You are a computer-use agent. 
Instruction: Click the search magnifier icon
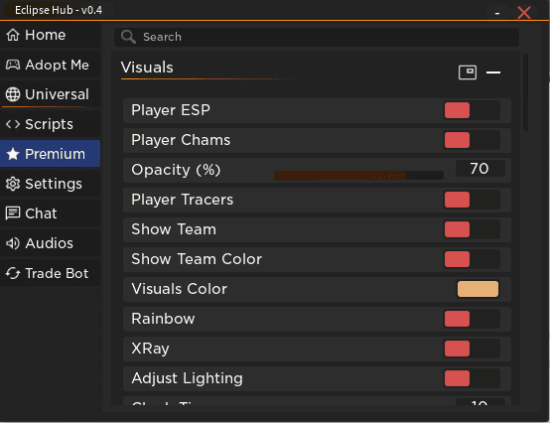(x=128, y=37)
